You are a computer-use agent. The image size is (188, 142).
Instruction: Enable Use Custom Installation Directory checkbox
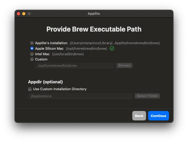point(30,89)
